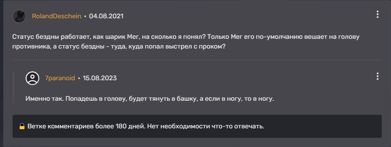Click the vertical quote bar beside the reply
This screenshot has width=391, height=147.
(x=13, y=87)
